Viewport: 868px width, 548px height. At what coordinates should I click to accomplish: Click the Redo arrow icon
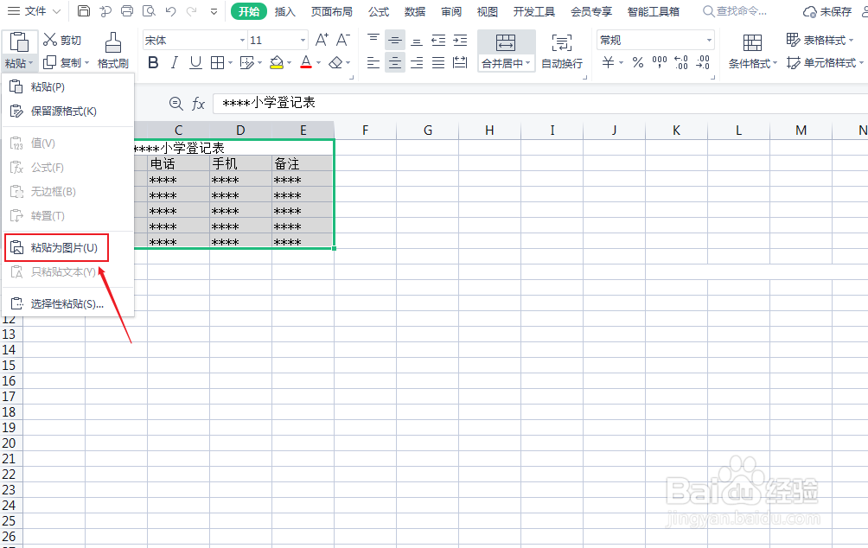tap(192, 11)
